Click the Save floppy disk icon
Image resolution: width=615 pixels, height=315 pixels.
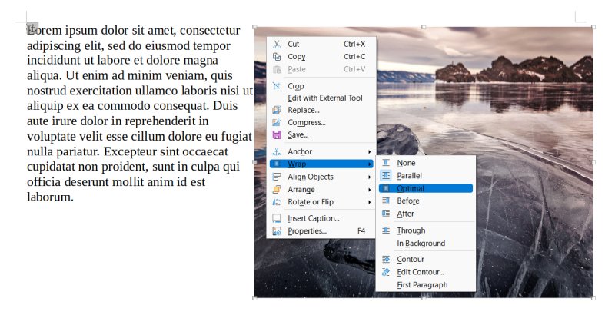click(x=277, y=134)
